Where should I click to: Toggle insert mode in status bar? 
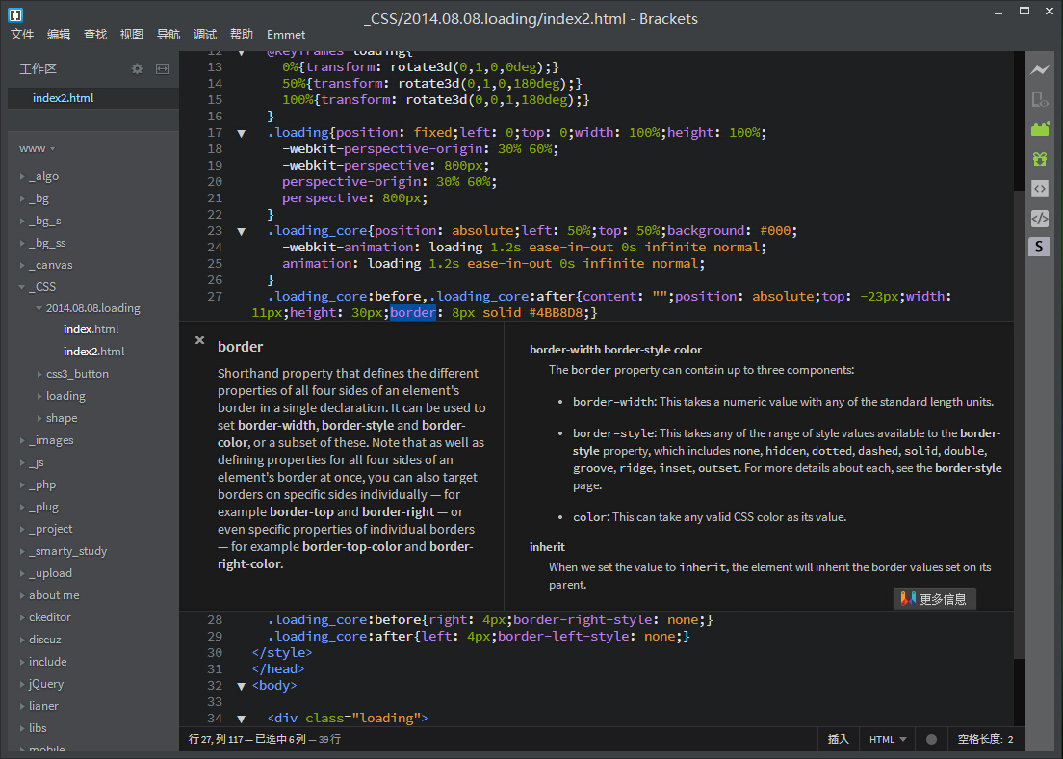(x=838, y=739)
